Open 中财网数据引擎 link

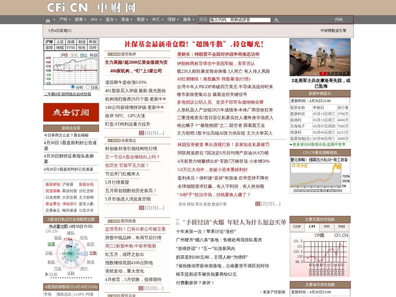pyautogui.click(x=334, y=31)
